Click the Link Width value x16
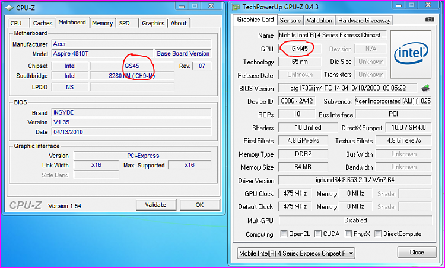The image size is (445, 268). [x=96, y=165]
